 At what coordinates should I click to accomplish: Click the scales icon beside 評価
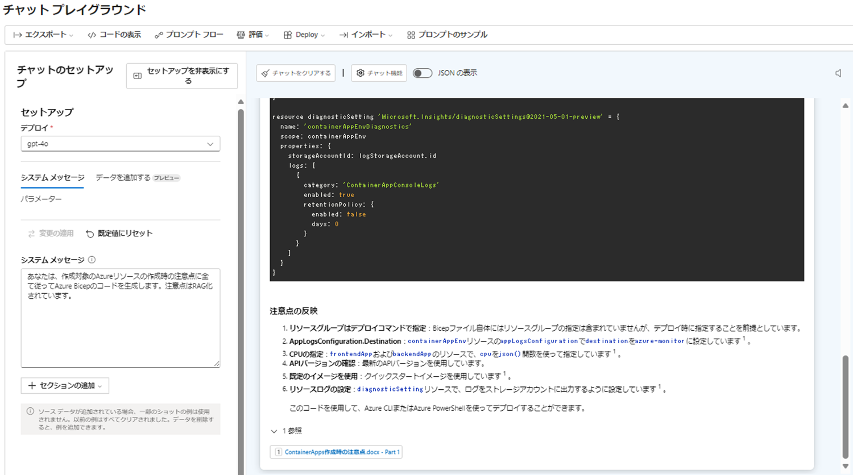tap(241, 35)
